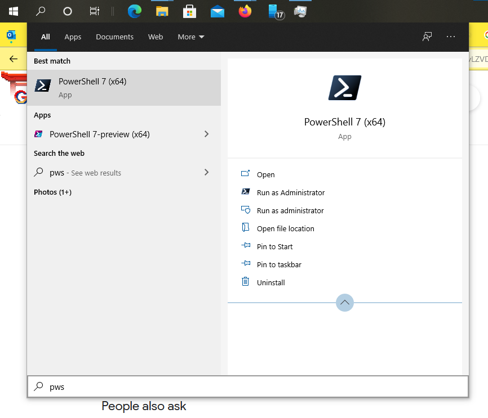Switch to the Documents search tab

[114, 37]
